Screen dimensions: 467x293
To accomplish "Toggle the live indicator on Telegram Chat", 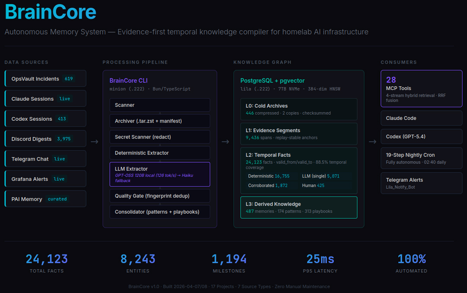I will 59,158.
